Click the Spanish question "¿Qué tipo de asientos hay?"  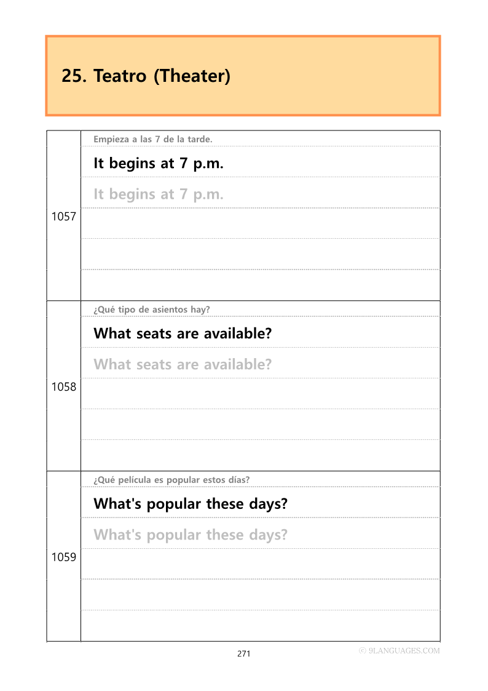coord(152,310)
